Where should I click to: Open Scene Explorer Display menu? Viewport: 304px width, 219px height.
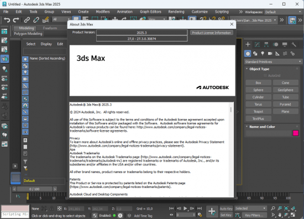click(x=46, y=44)
